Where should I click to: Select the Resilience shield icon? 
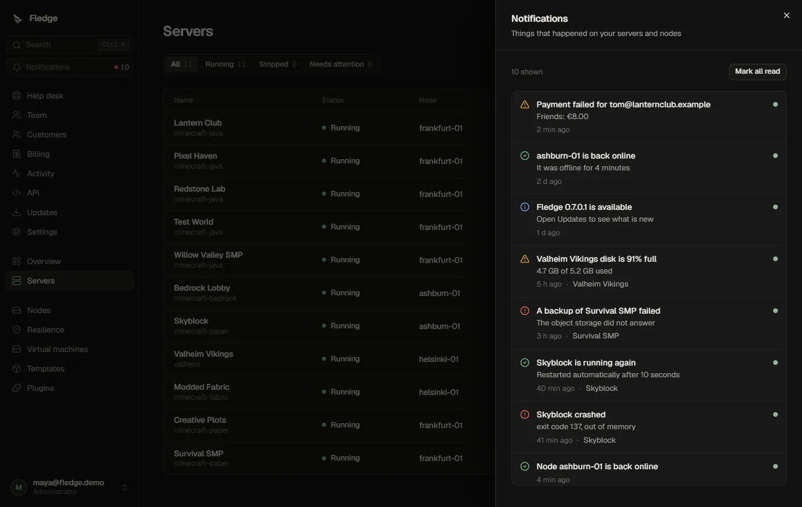pyautogui.click(x=17, y=330)
